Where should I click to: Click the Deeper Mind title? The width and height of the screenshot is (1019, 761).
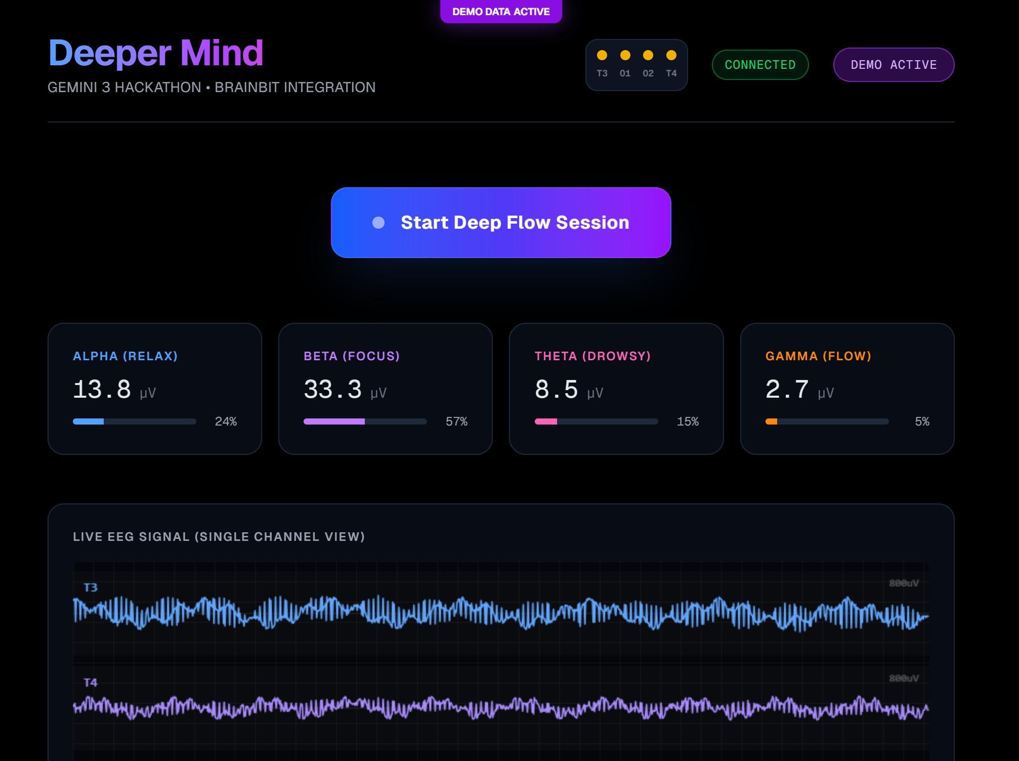pos(156,53)
